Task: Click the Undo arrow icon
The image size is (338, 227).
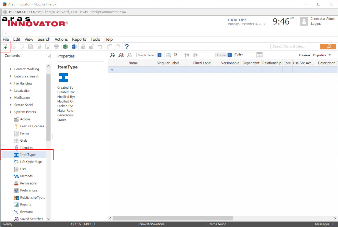Action: (100, 47)
